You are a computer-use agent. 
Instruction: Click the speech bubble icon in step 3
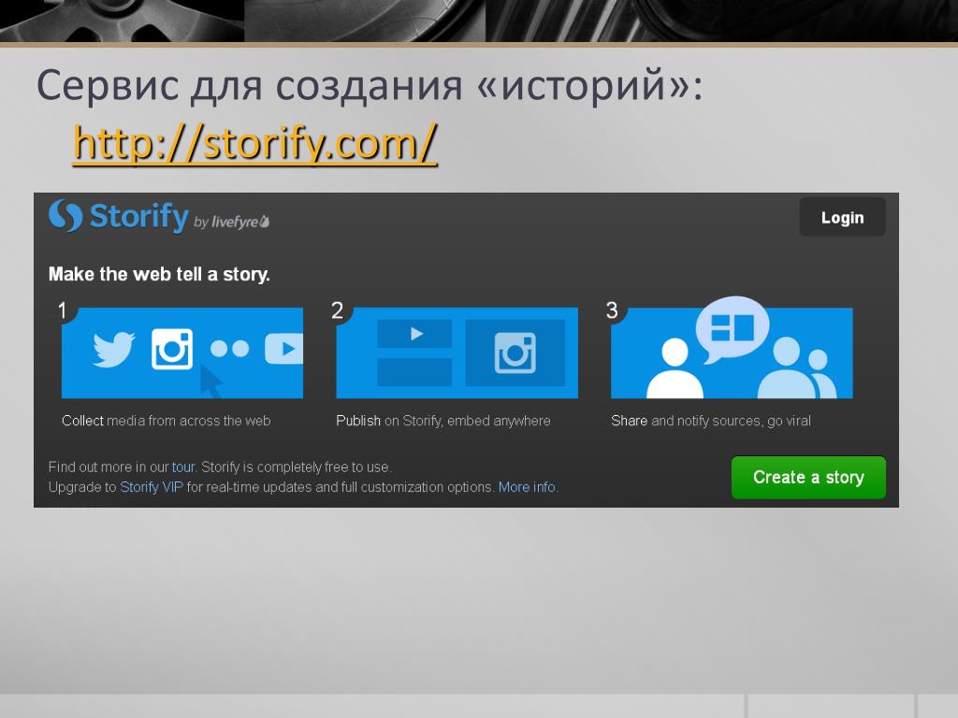[732, 330]
